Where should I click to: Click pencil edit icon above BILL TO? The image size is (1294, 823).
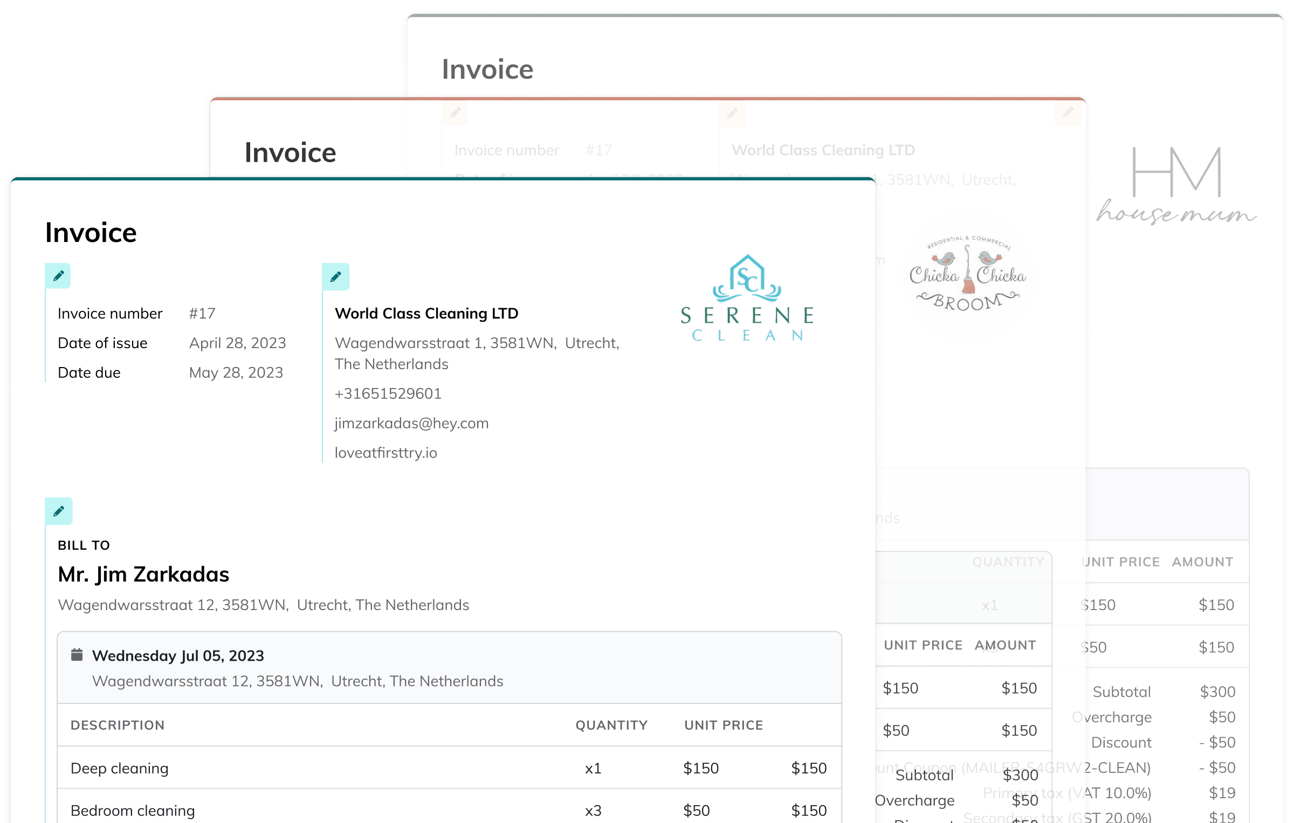tap(58, 511)
